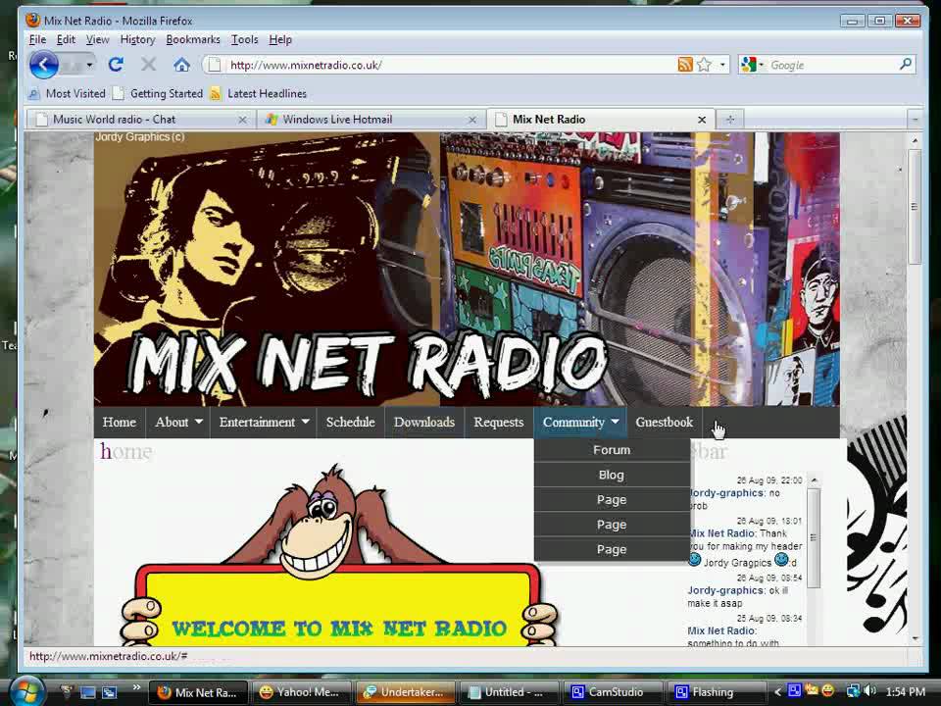
Task: Click the taskbar clock 1:54 PM
Action: point(905,691)
